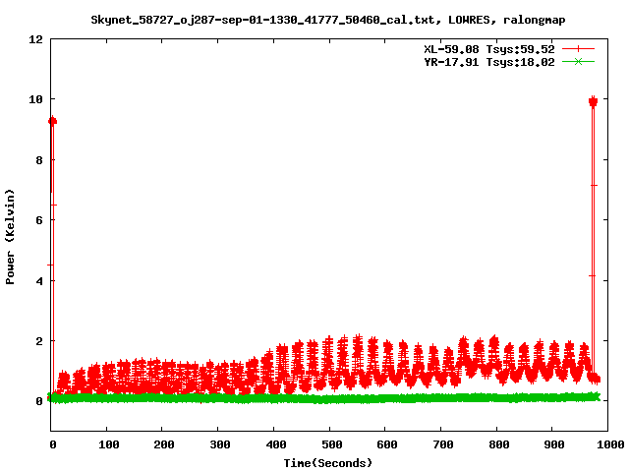Viewport: 629px width, 472px height.
Task: Click y-axis tick label '12'
Action: 35,39
